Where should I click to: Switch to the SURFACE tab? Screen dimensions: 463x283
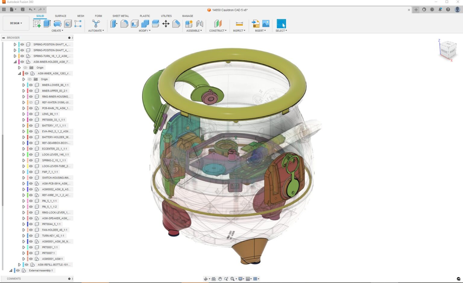(61, 16)
